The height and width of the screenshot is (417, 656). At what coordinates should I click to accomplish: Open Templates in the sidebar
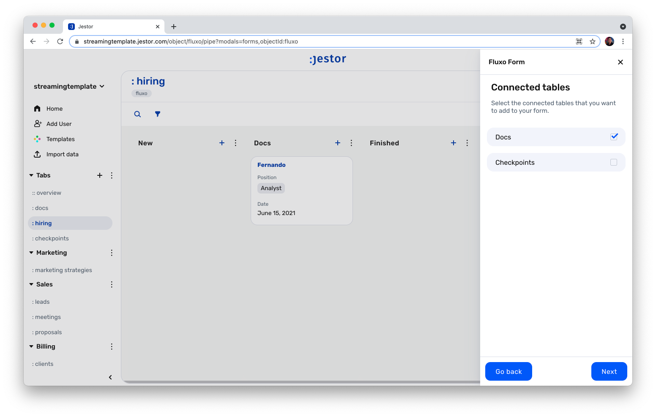point(60,139)
